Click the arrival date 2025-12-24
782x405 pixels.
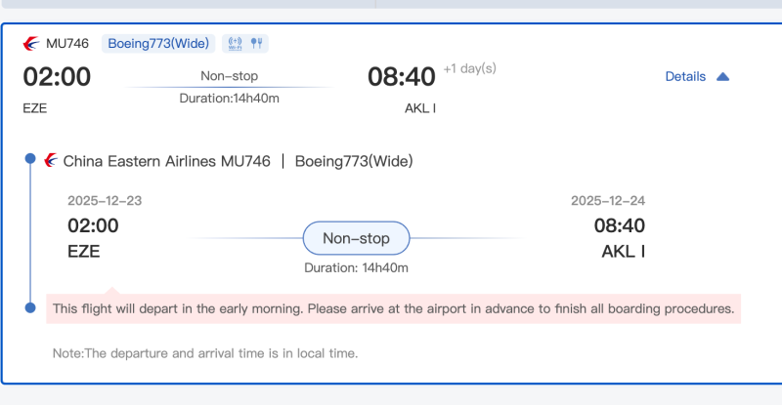point(608,201)
